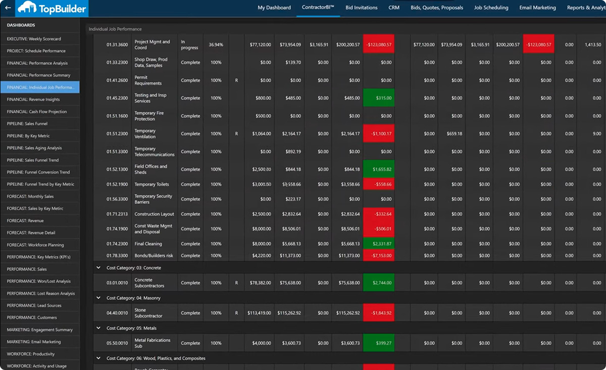Open FORECAST: Sales by Key Metric

(x=40, y=209)
